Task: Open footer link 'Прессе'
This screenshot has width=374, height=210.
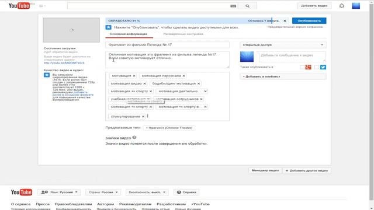Action: (43, 204)
